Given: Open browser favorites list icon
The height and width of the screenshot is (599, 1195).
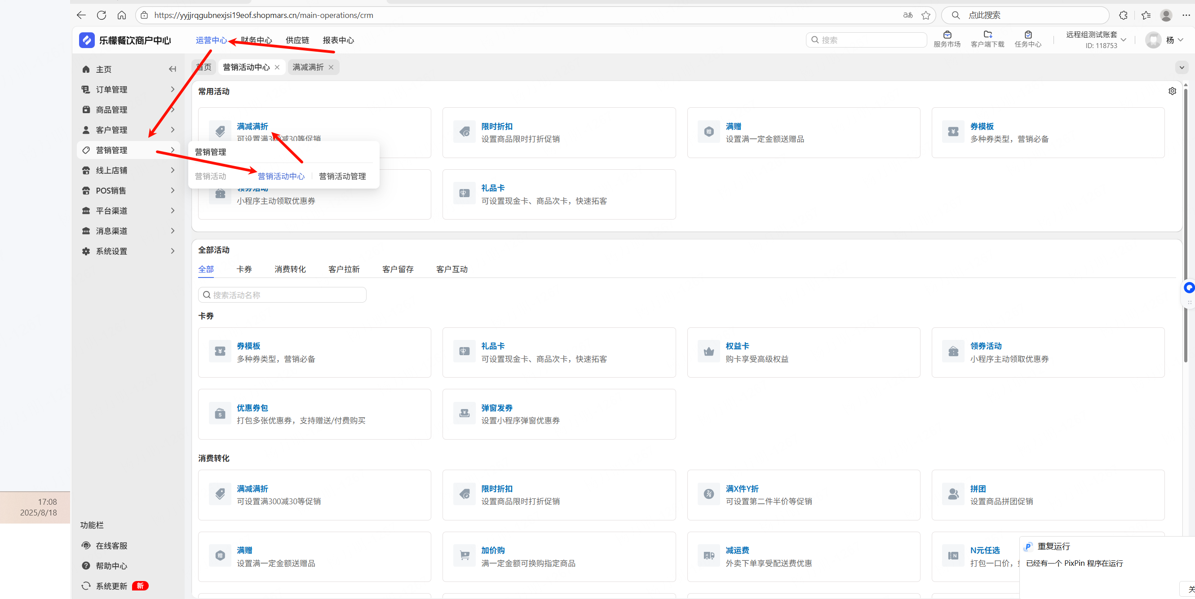Looking at the screenshot, I should tap(1146, 15).
